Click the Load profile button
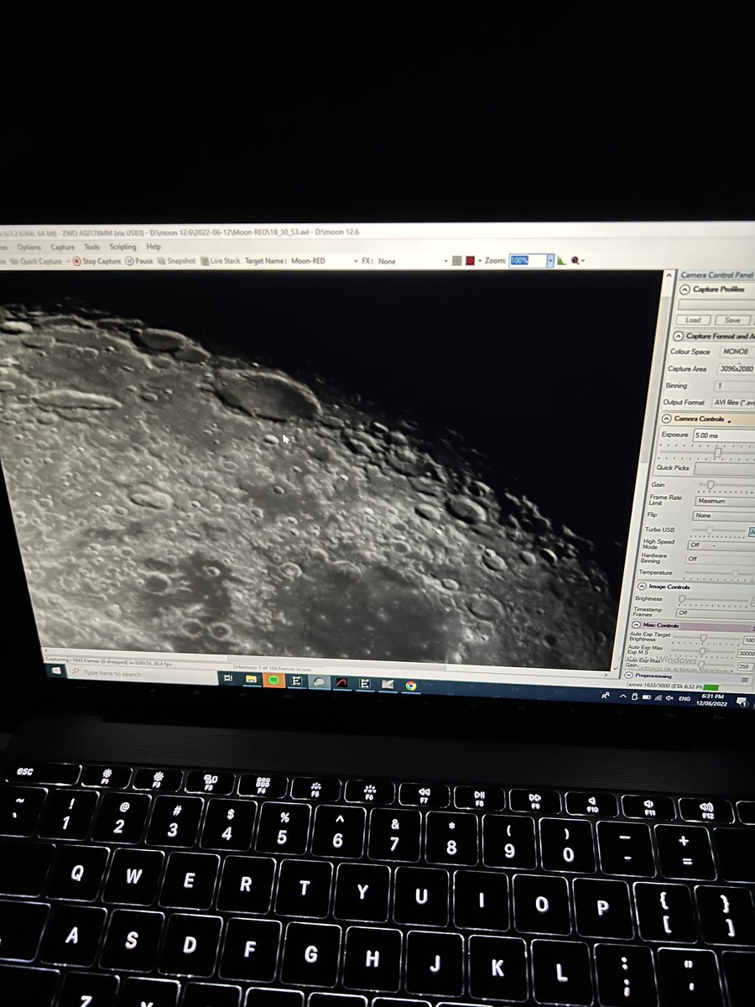 [x=693, y=320]
